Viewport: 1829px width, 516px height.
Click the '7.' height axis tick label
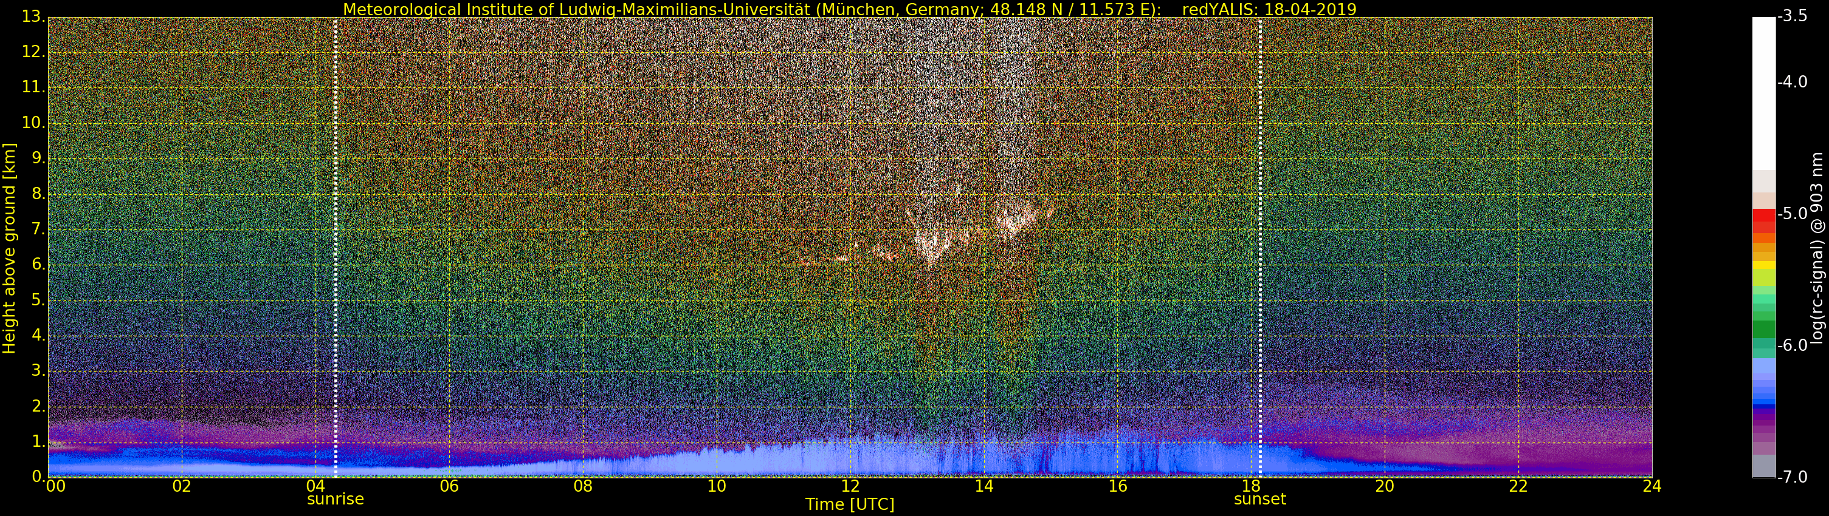click(x=38, y=229)
